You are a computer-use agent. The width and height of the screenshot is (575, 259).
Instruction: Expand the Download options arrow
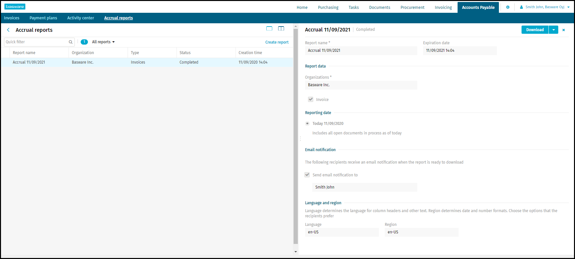[553, 30]
